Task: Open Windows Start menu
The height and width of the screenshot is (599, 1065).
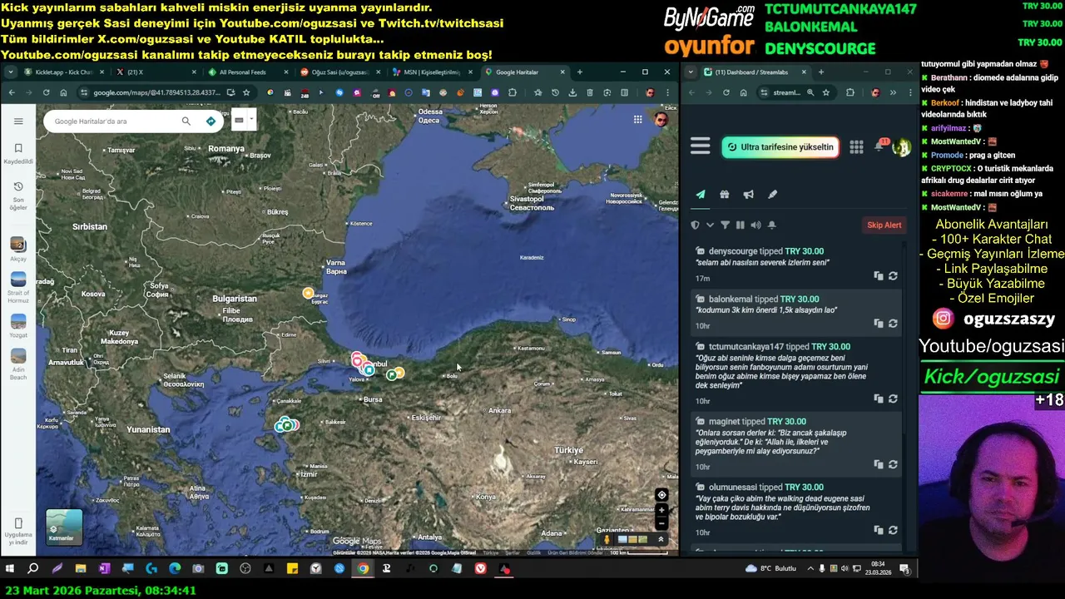Action: coord(10,569)
